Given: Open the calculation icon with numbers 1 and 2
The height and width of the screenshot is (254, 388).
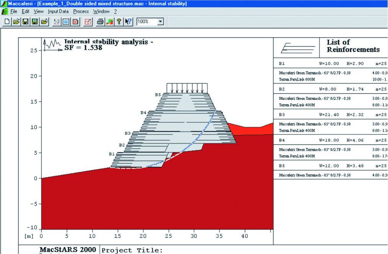Looking at the screenshot, I should click(57, 22).
